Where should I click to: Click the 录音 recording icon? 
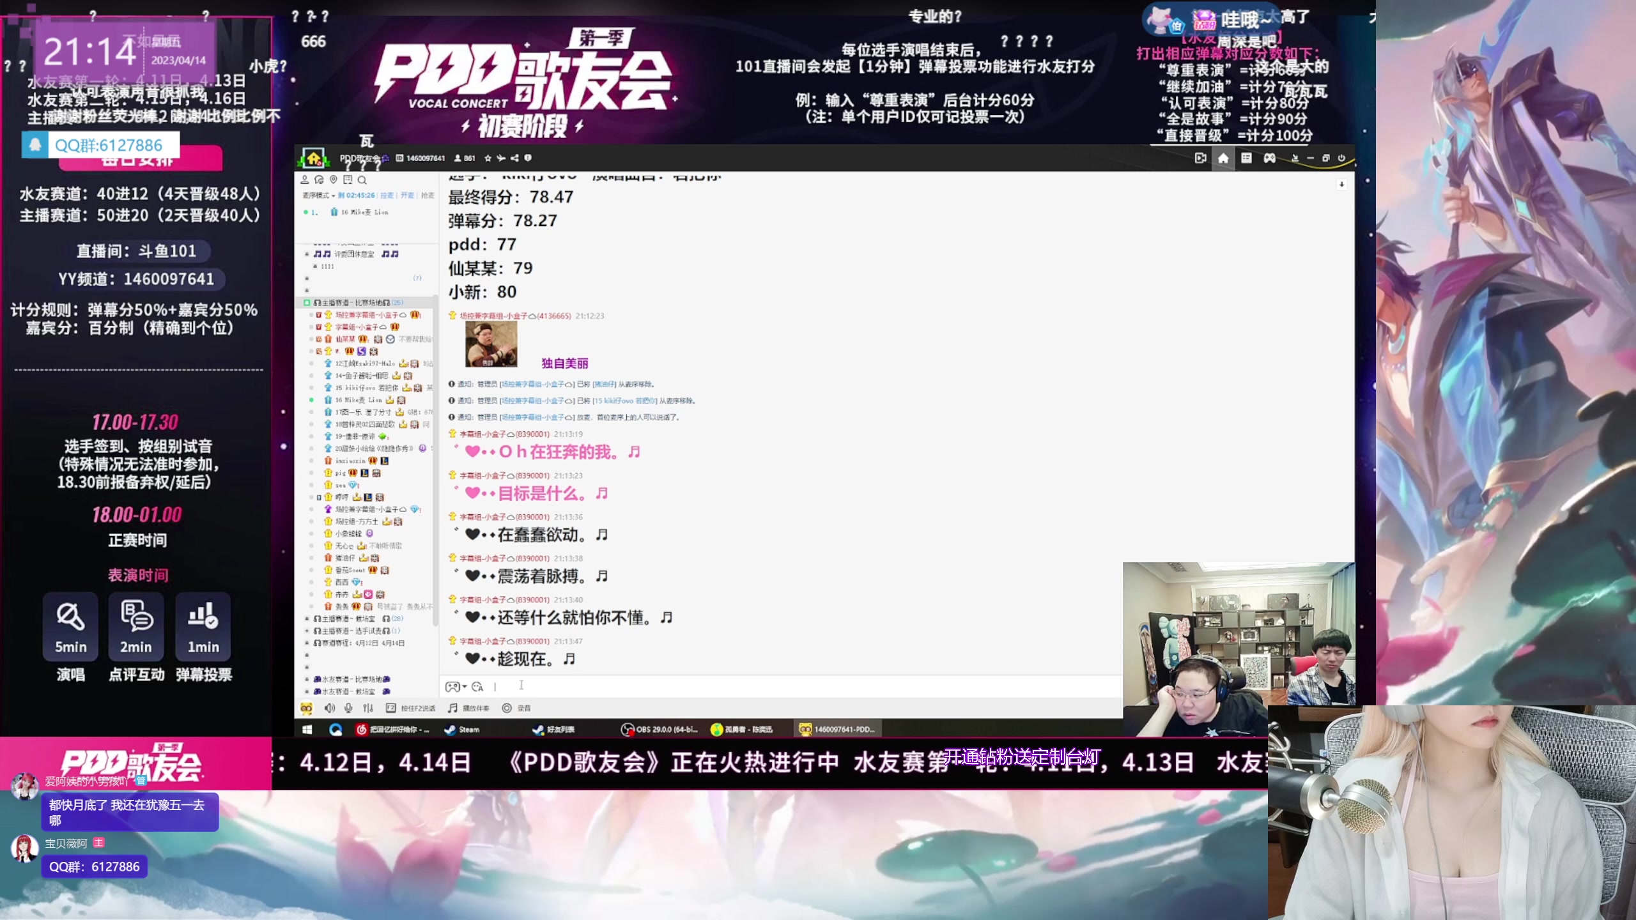508,708
